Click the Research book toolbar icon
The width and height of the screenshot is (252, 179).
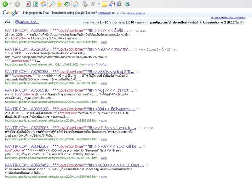click(x=112, y=4)
